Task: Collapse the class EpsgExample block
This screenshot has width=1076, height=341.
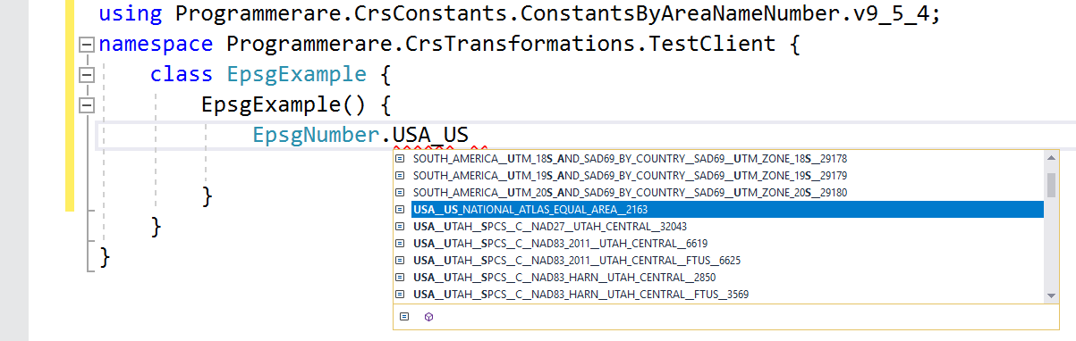Action: tap(86, 76)
